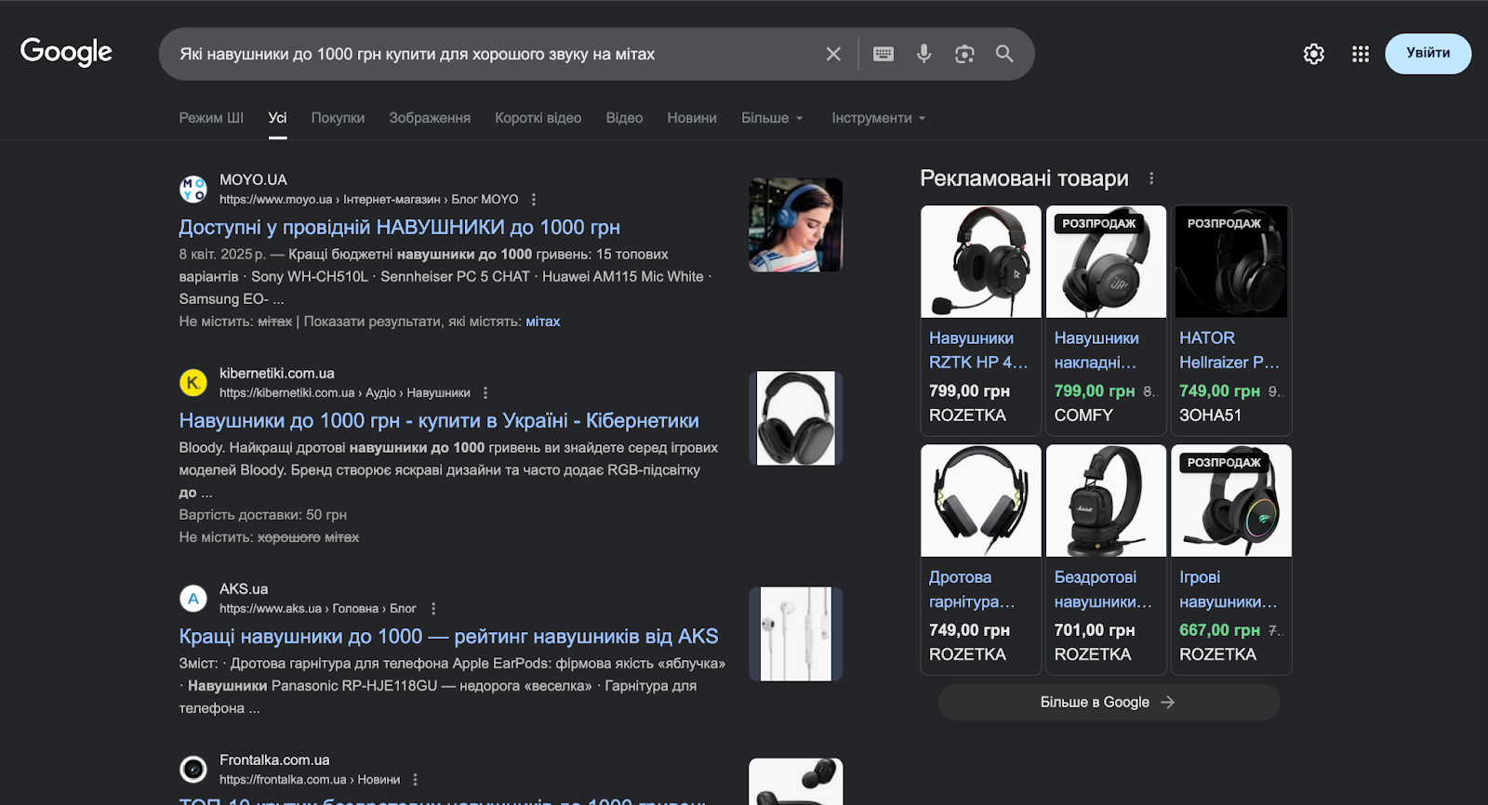1488x805 pixels.
Task: Click the magnifying glass search icon
Action: tap(1004, 54)
